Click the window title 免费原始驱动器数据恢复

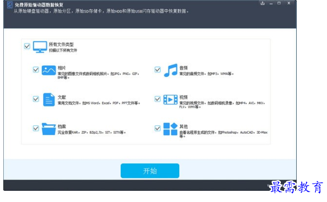(39, 5)
